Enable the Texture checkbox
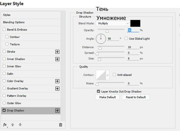Viewport: 180px width, 131px height. click(7, 44)
